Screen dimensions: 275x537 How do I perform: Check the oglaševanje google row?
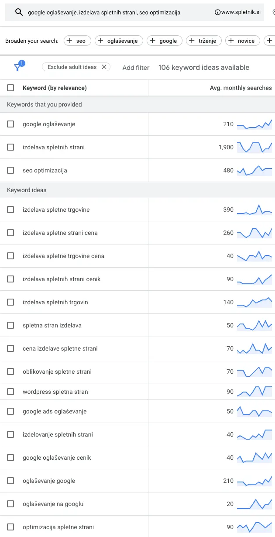10,481
